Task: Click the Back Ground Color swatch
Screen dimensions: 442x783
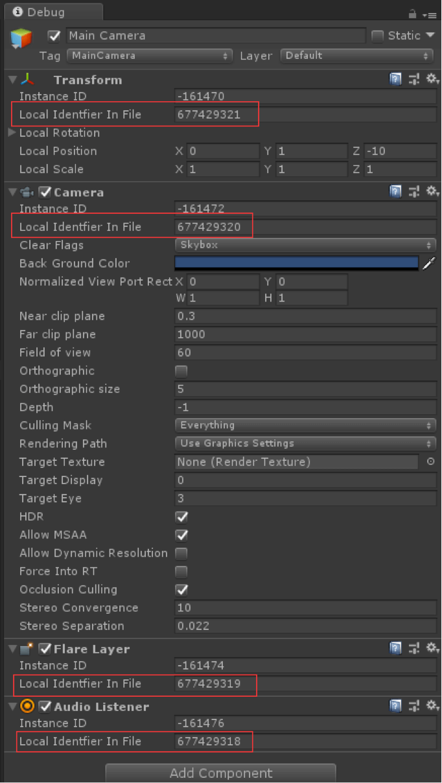Action: point(297,263)
